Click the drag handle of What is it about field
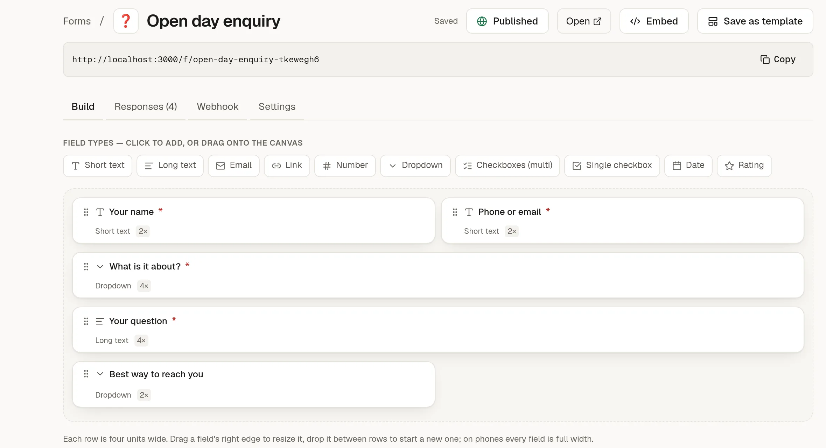The width and height of the screenshot is (826, 448). [86, 267]
